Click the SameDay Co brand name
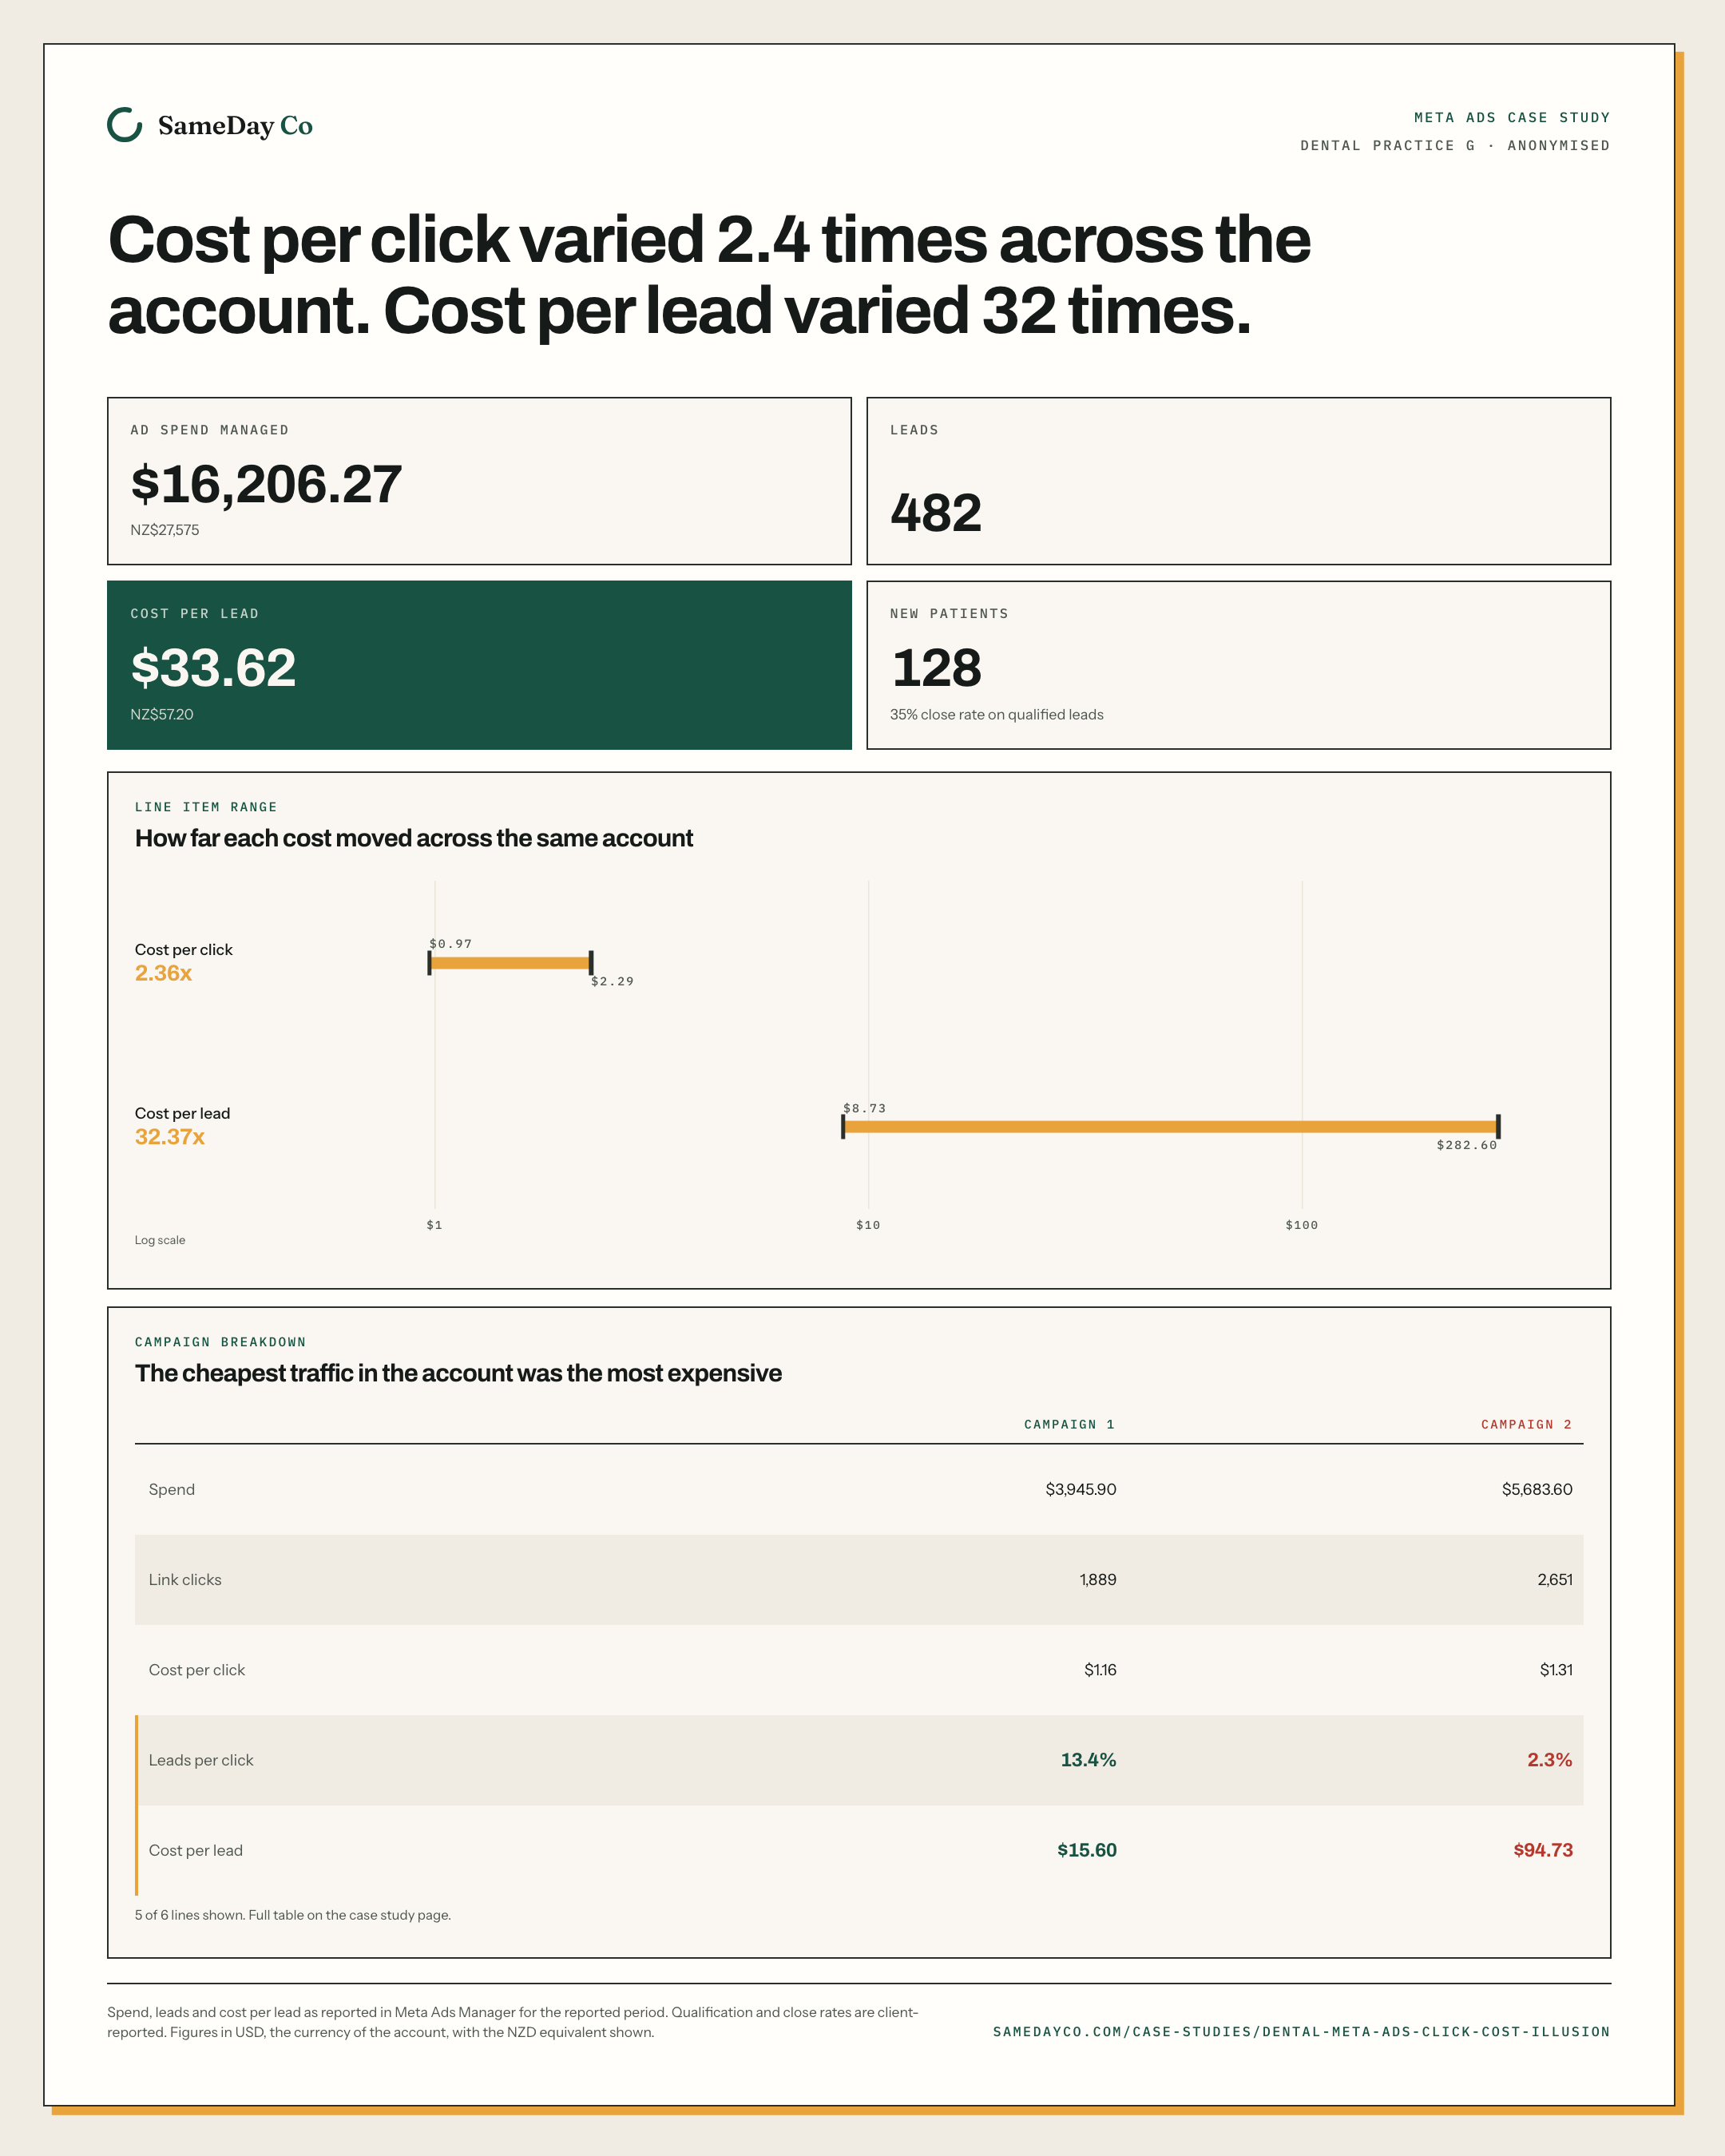Viewport: 1725px width, 2156px height. pos(235,126)
